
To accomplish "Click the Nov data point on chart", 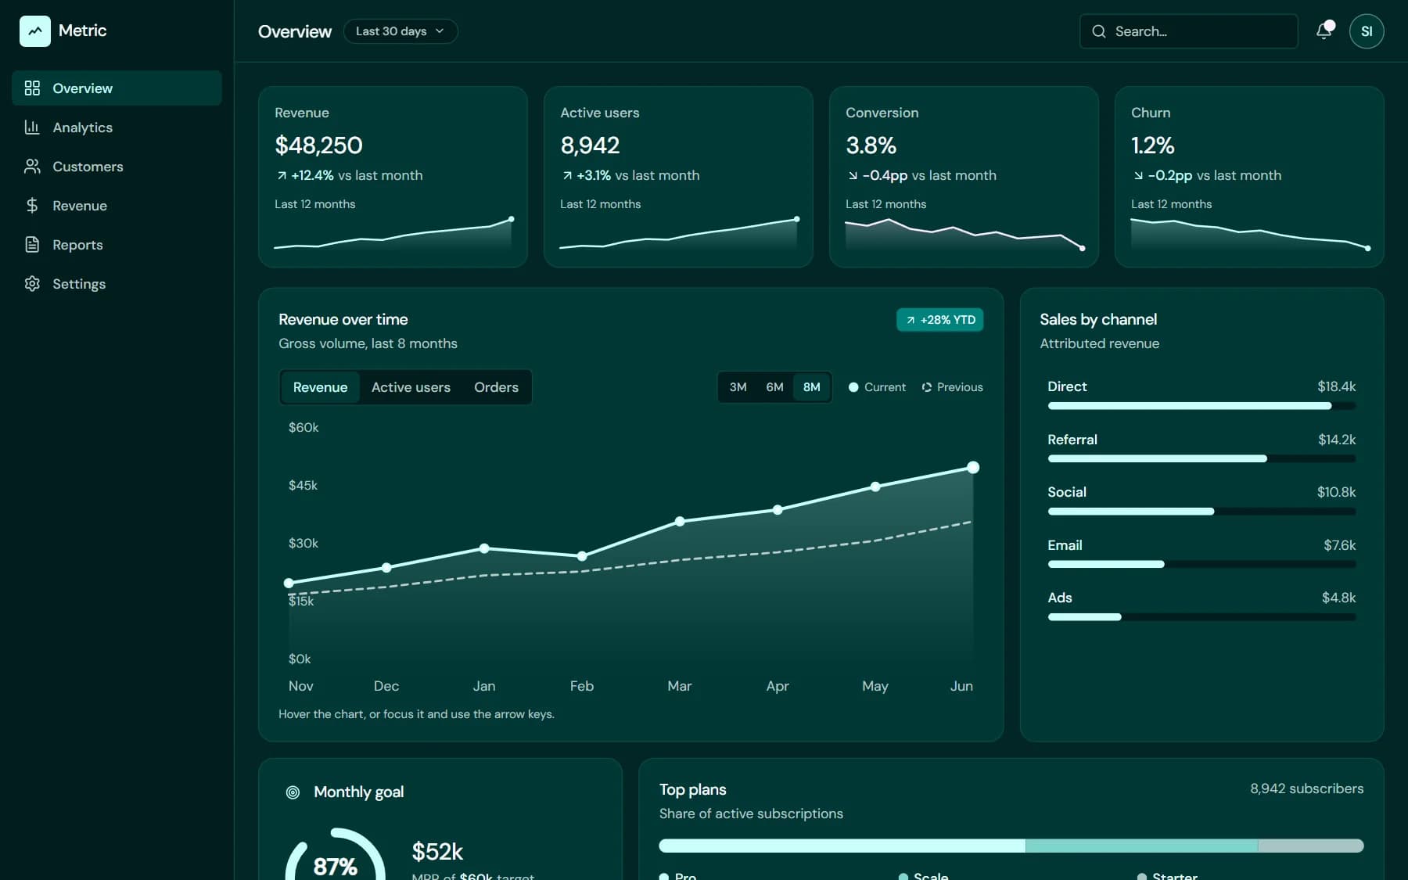I will point(289,583).
